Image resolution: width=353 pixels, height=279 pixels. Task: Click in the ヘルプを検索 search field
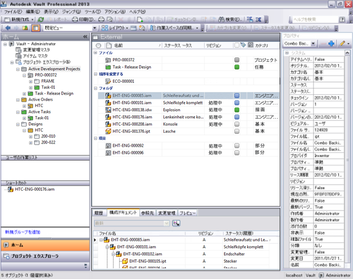[x=315, y=20]
